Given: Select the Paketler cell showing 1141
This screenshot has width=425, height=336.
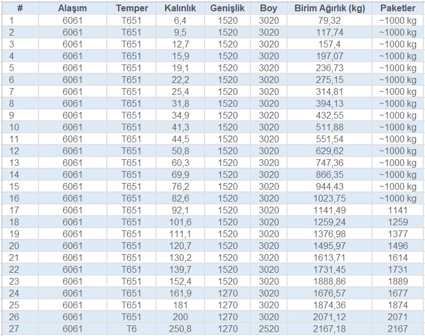Looking at the screenshot, I should click(398, 210).
